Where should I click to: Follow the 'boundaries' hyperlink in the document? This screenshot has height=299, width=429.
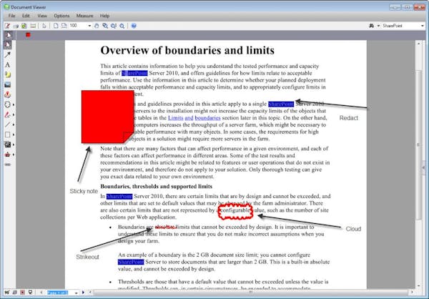pos(207,118)
